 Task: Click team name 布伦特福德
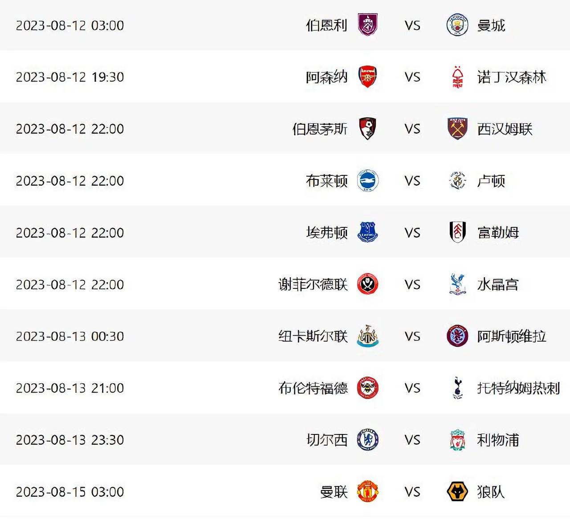313,388
